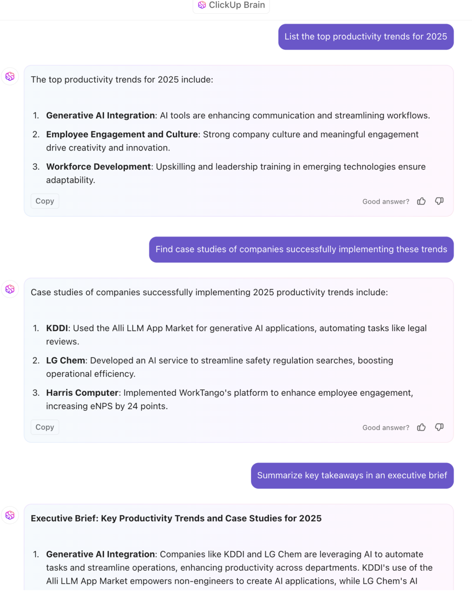Click the Executive Brief heading
This screenshot has width=472, height=599.
point(176,518)
